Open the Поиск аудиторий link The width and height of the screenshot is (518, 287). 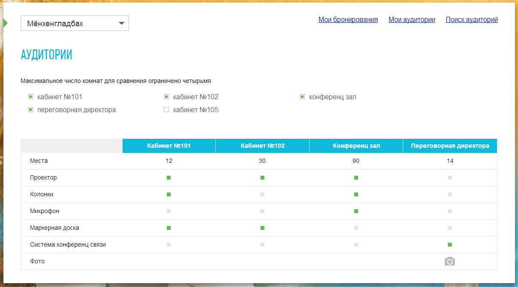[x=472, y=20]
